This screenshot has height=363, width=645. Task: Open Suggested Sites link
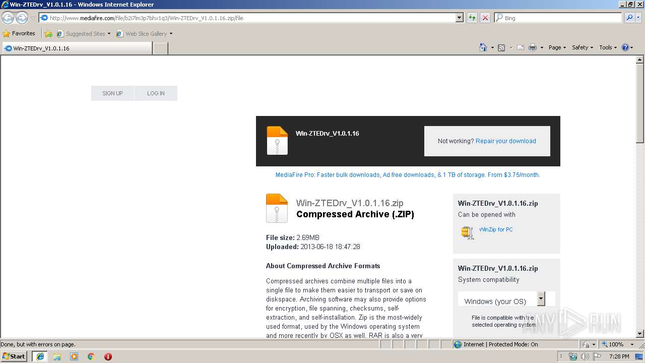(83, 34)
